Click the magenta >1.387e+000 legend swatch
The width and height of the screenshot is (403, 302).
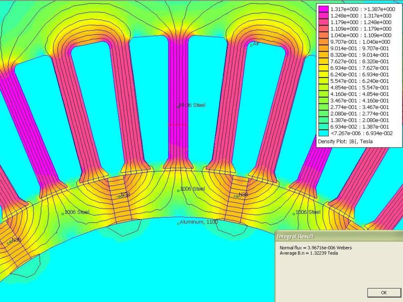coord(323,9)
